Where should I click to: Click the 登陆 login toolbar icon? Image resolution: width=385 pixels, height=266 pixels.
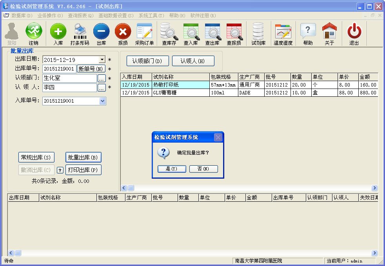pos(12,34)
